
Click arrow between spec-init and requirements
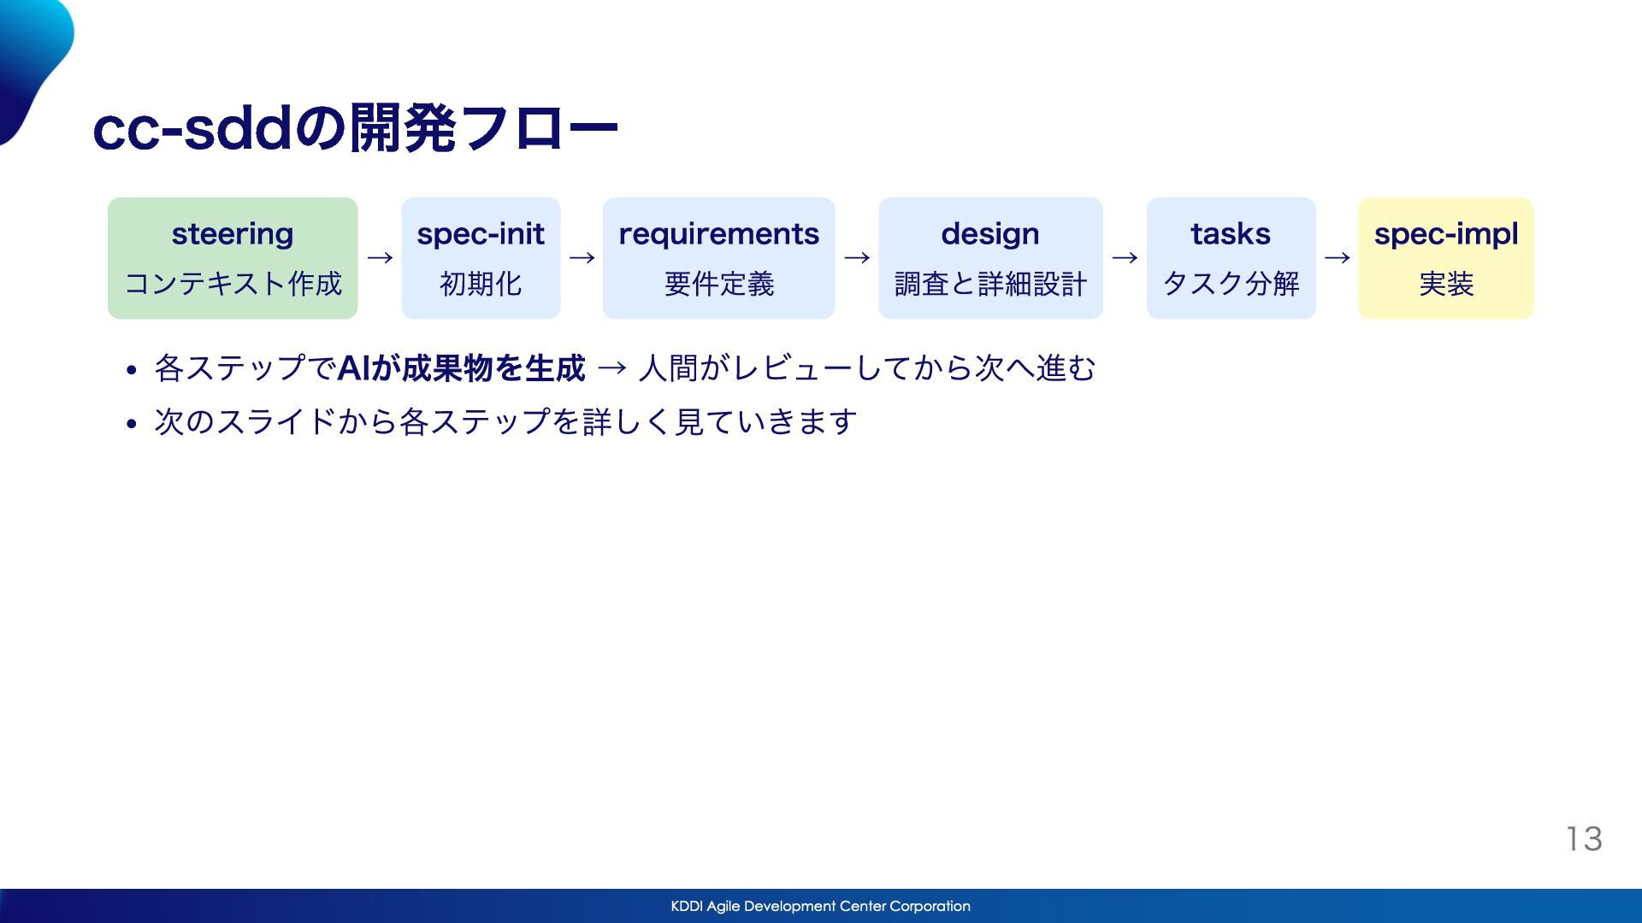(x=582, y=258)
